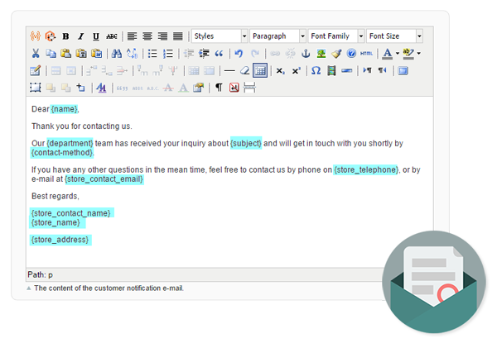The height and width of the screenshot is (343, 497).
Task: Insert embedded media film icon
Action: 331,70
